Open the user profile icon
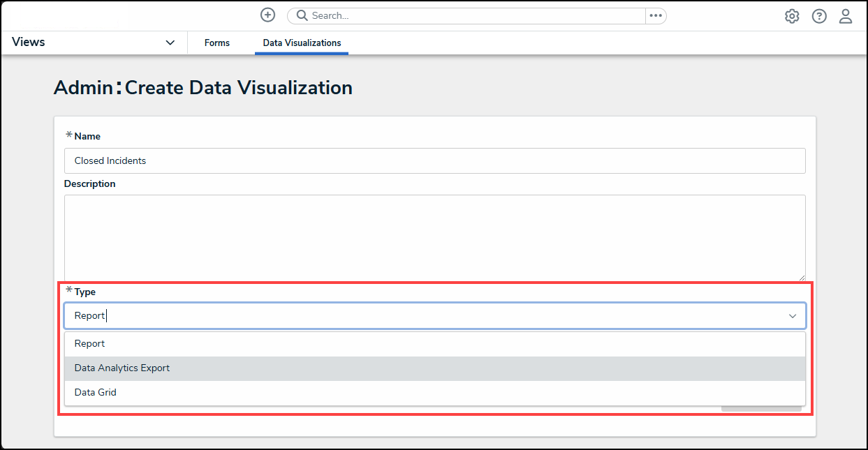The height and width of the screenshot is (450, 868). [x=846, y=16]
